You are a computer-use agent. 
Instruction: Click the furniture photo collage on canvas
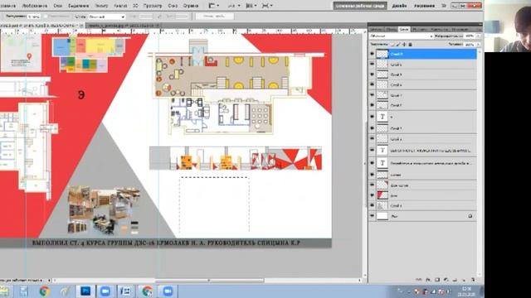[103, 209]
